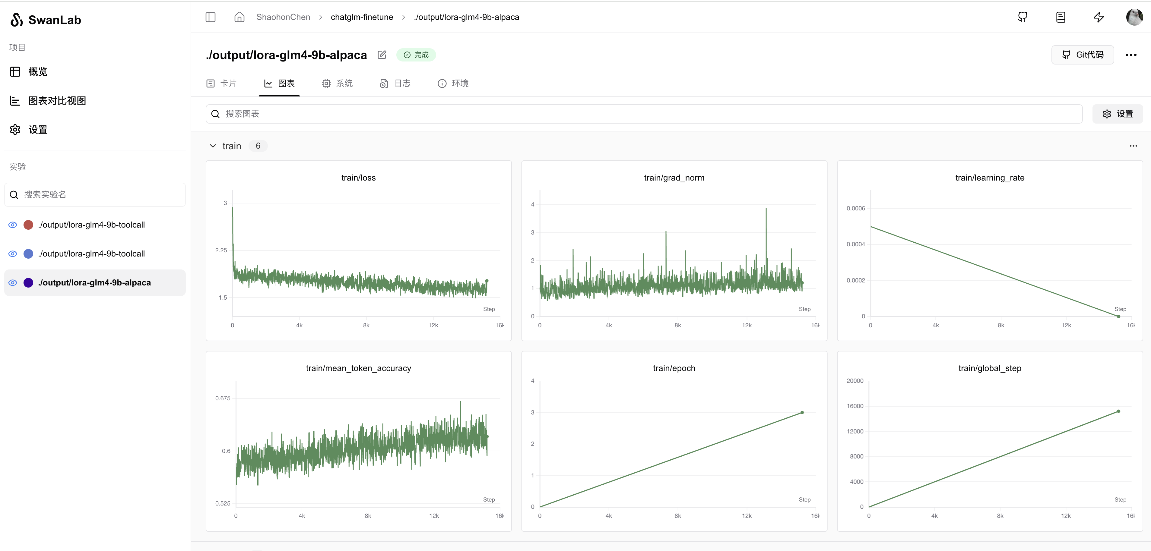Switch to the 系统 tab
The height and width of the screenshot is (551, 1151).
(x=337, y=83)
